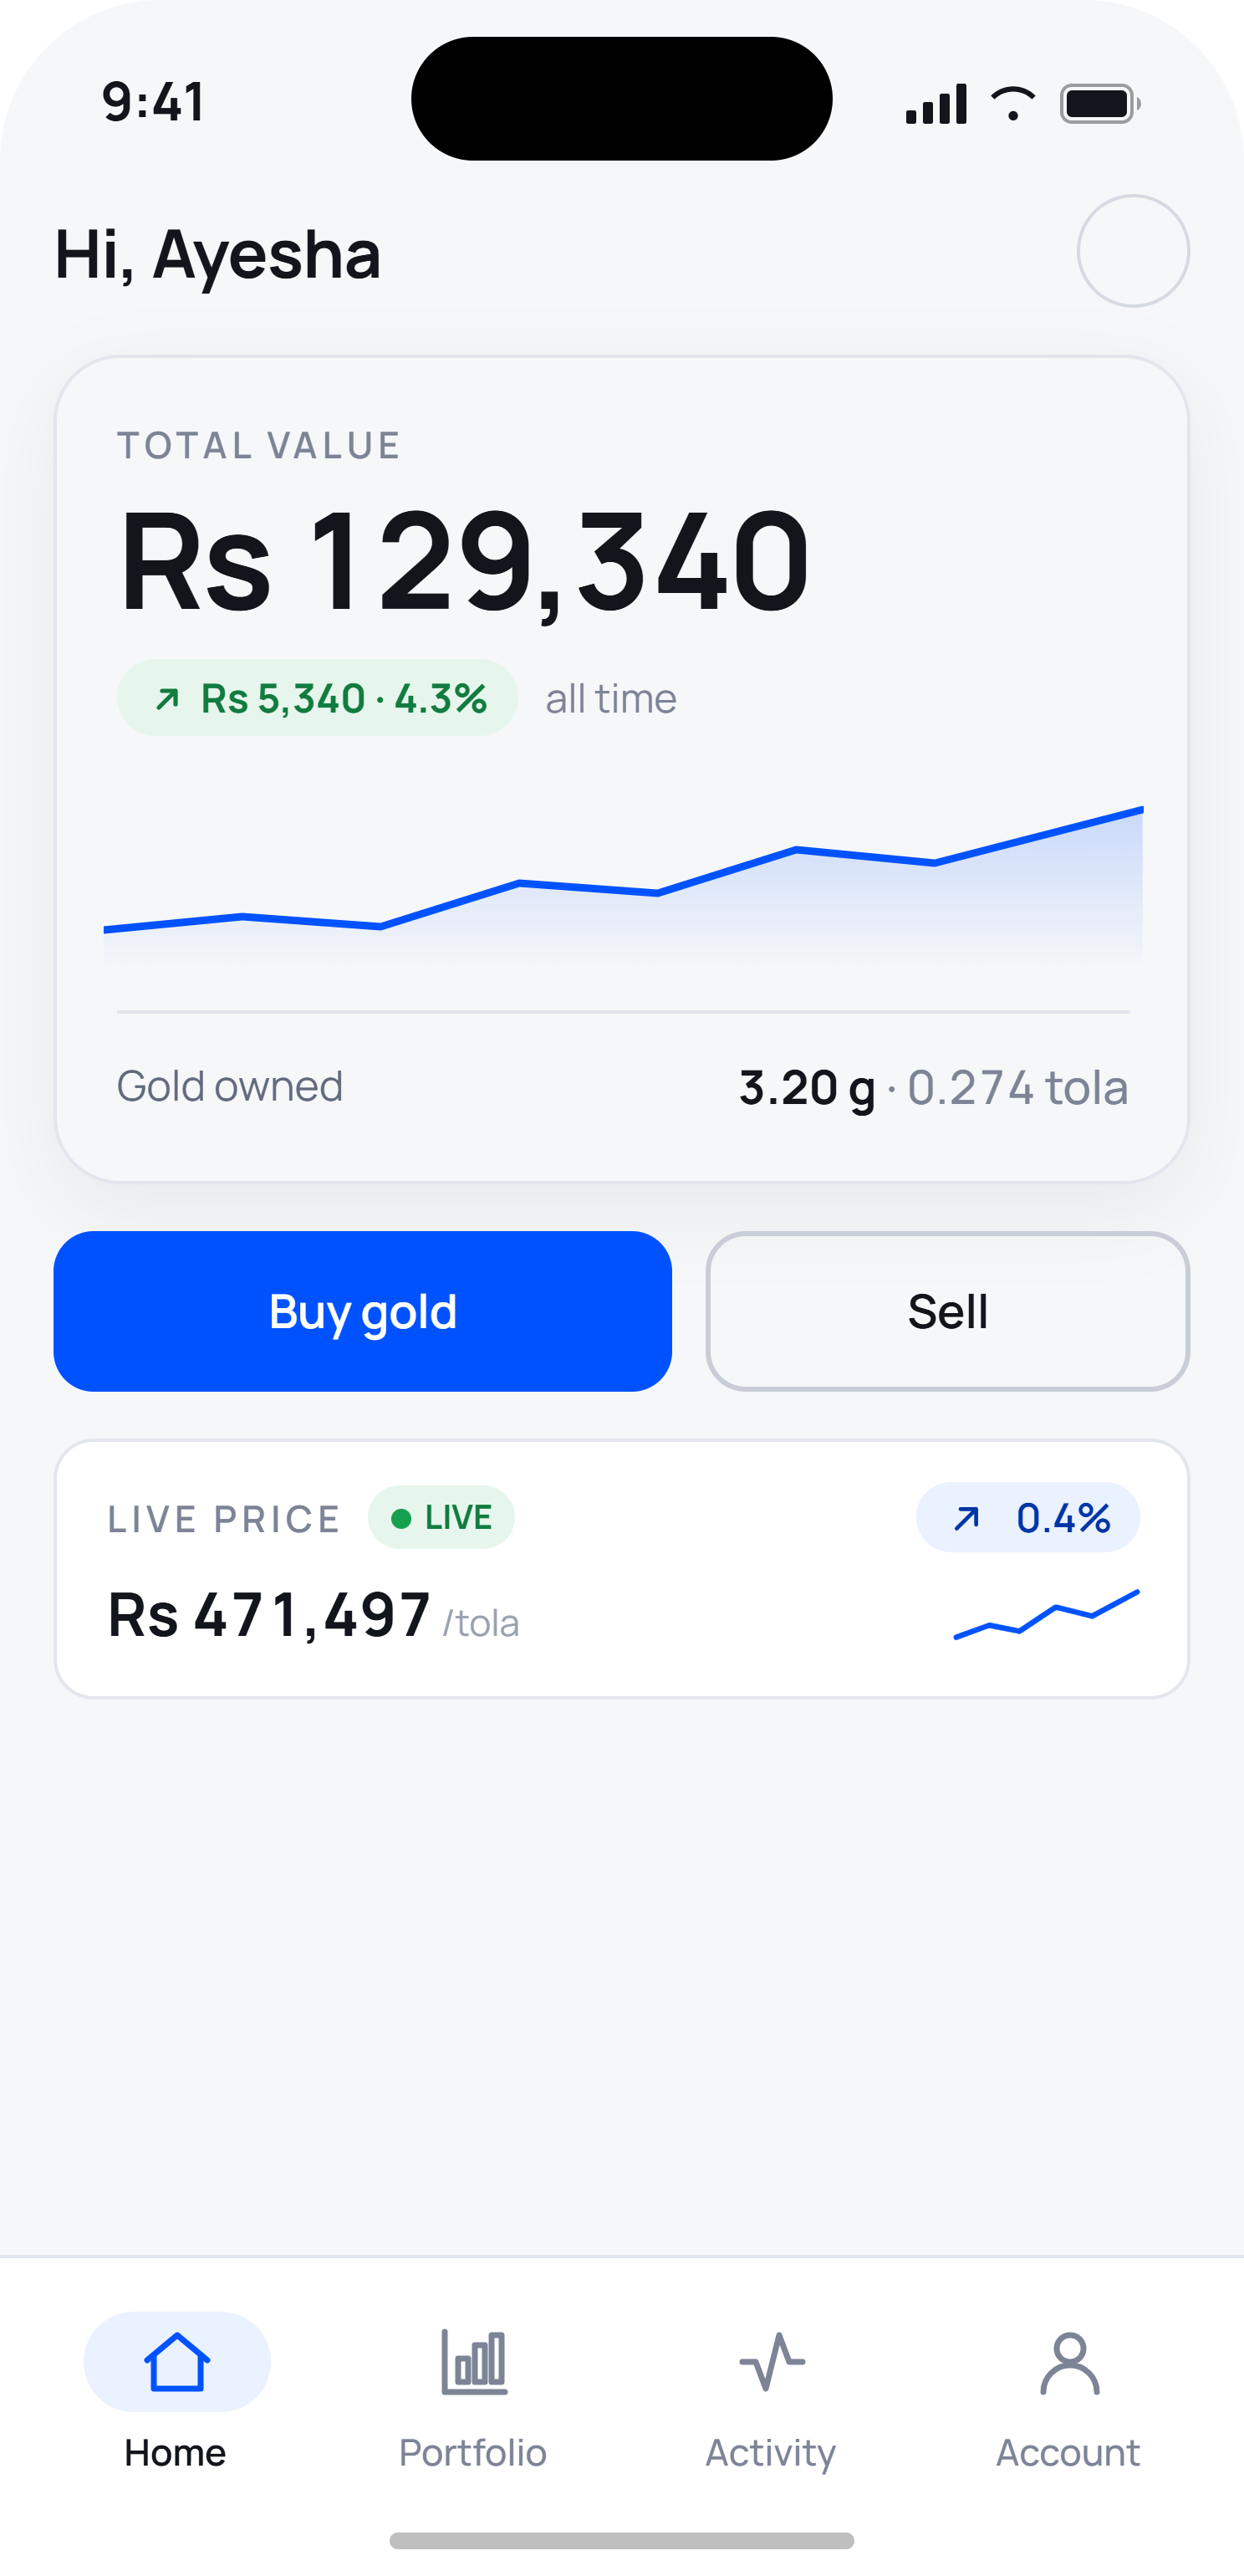
Task: Tap the Home house icon
Action: [x=177, y=2362]
